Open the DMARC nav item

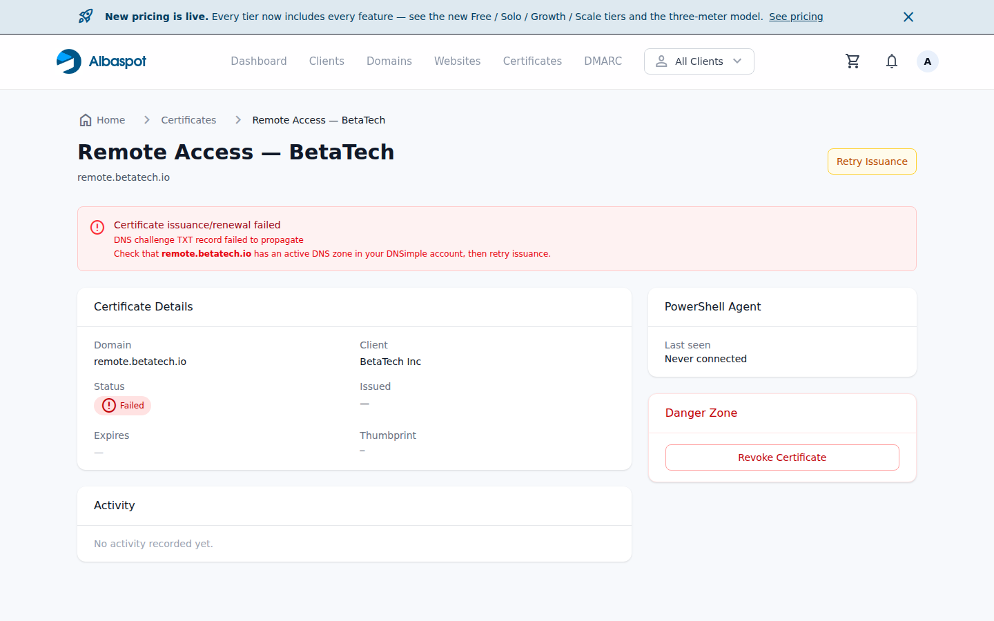point(603,61)
